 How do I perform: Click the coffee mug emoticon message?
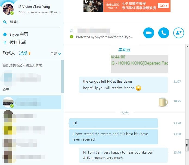click(163, 101)
